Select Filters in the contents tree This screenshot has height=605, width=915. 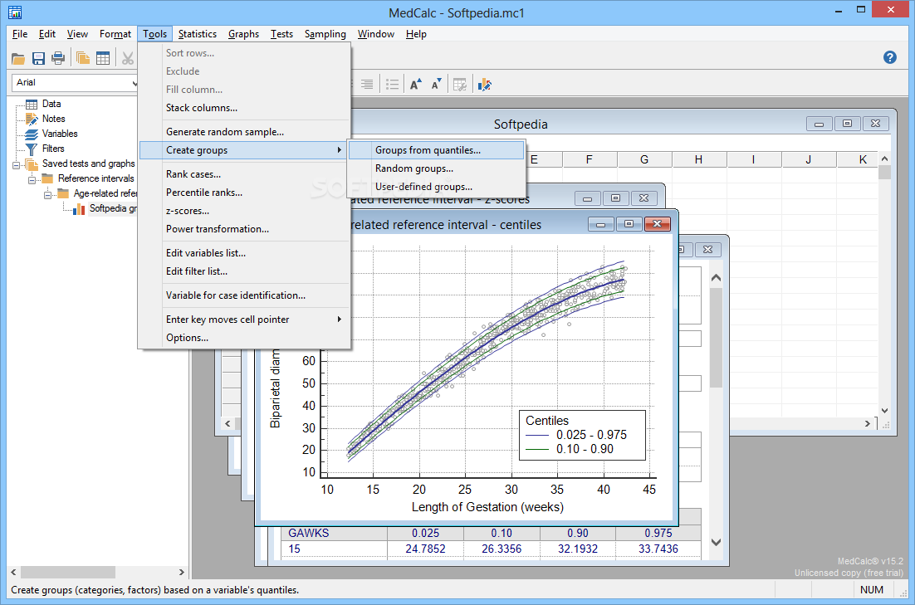(53, 149)
